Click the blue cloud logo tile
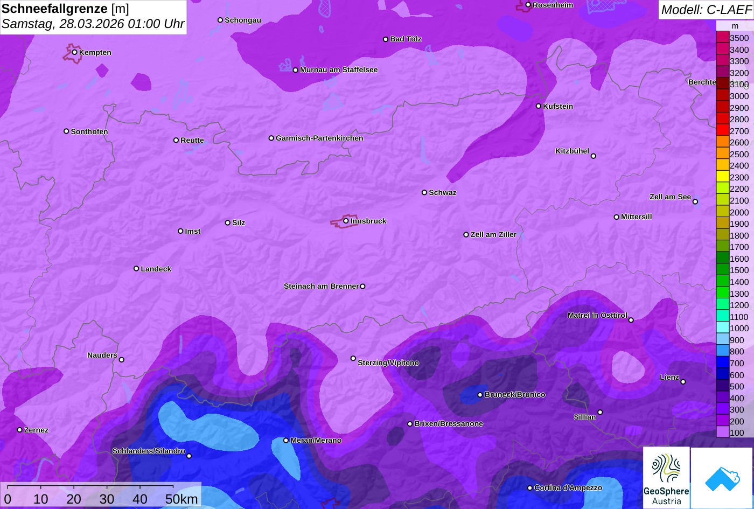 [722, 478]
